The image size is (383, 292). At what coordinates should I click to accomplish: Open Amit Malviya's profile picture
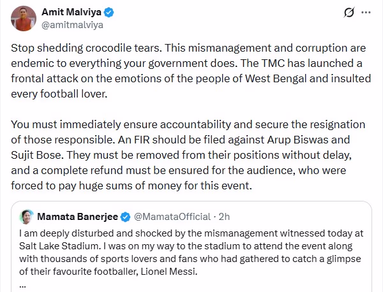24,18
